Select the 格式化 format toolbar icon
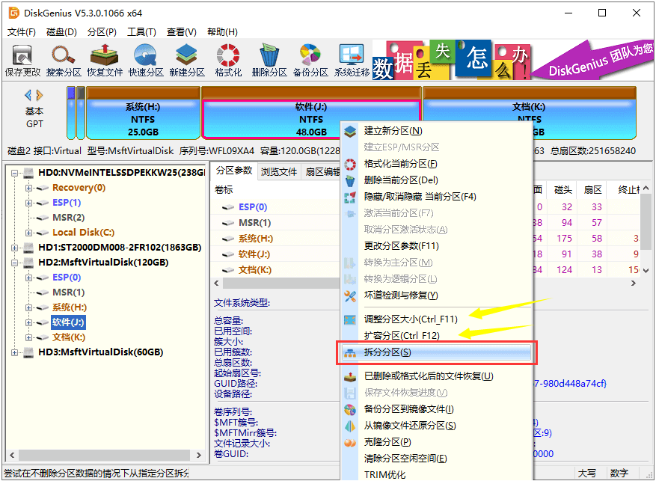Image resolution: width=656 pixels, height=484 pixels. tap(228, 61)
